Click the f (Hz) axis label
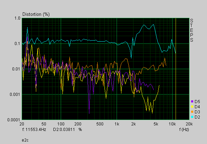This screenshot has width=207, height=144. tap(184, 130)
